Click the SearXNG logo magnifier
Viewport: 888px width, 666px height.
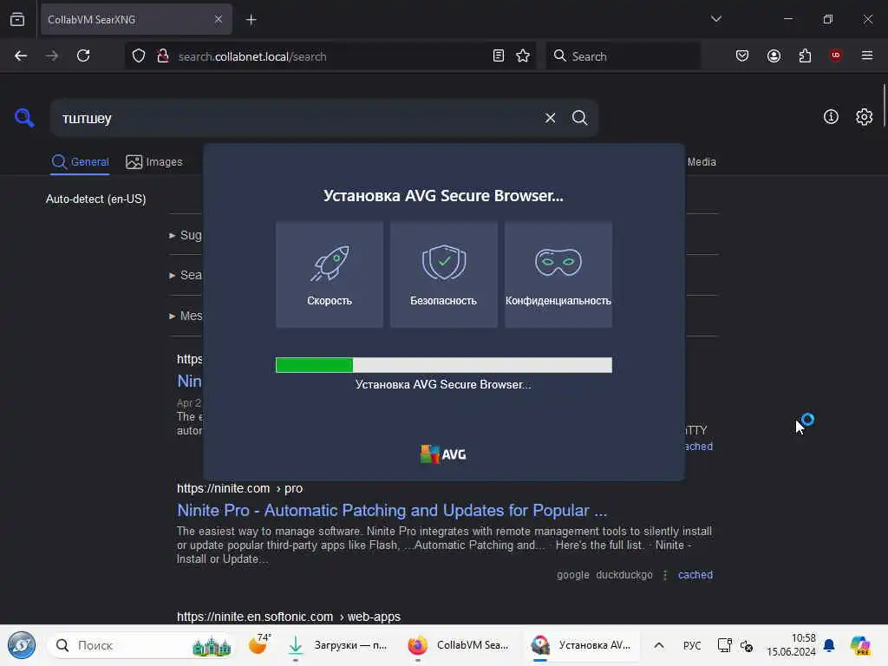tap(24, 118)
